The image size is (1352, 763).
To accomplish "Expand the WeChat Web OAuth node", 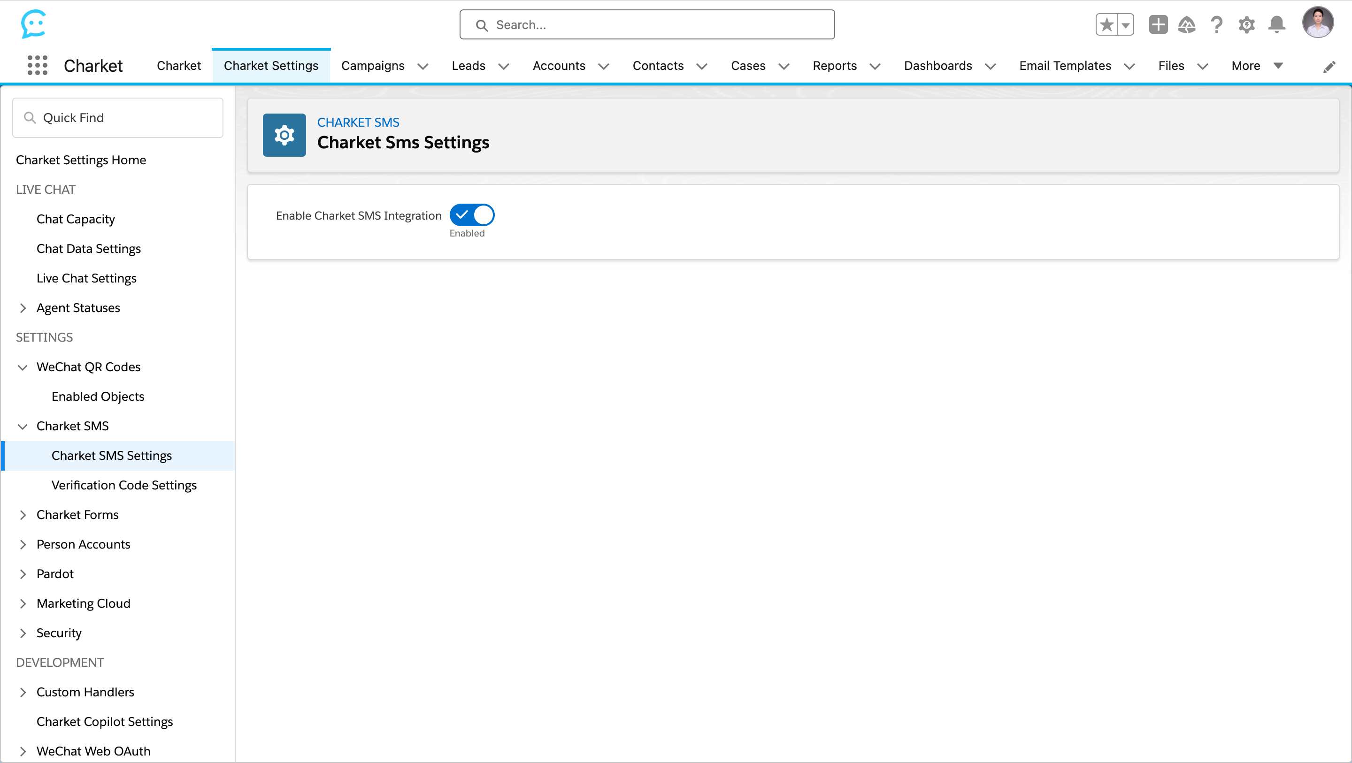I will tap(23, 751).
